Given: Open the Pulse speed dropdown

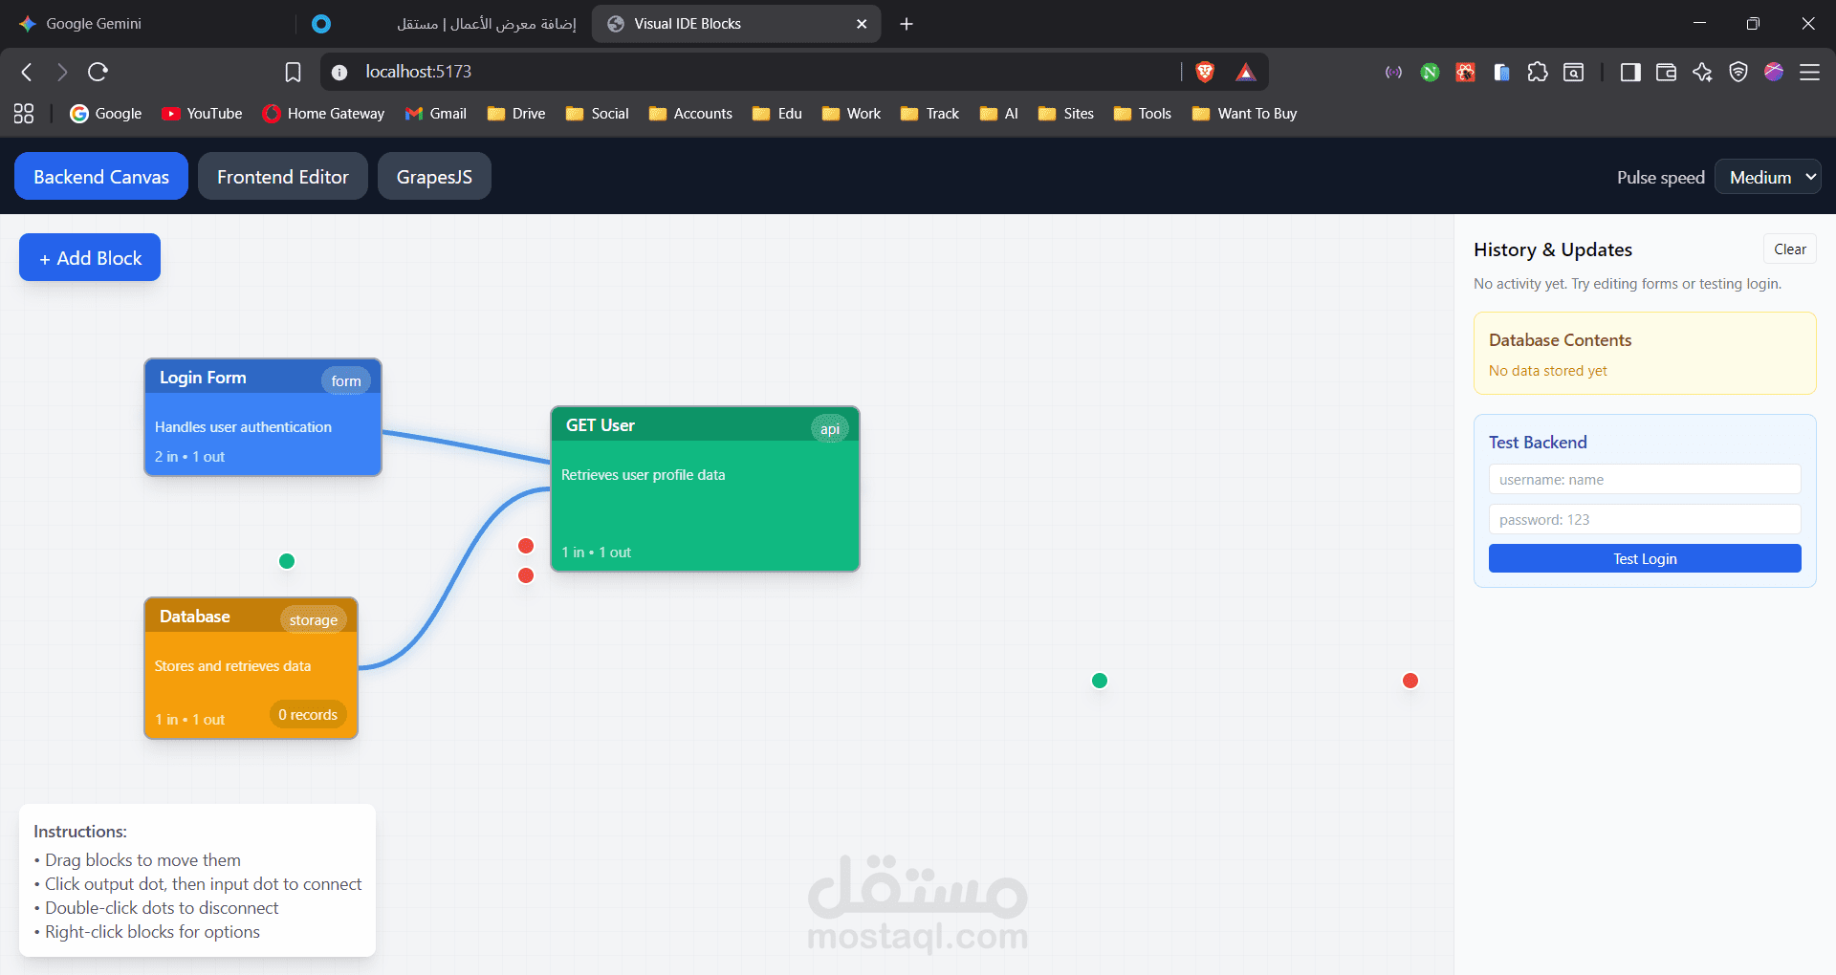Looking at the screenshot, I should click(1767, 177).
